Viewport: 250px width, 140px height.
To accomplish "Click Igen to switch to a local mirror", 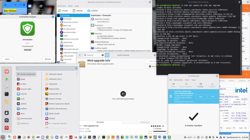I will click(201, 96).
